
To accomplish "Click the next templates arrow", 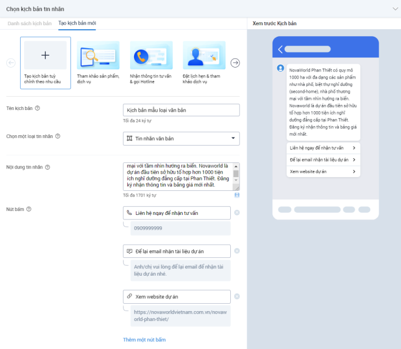I will (235, 62).
